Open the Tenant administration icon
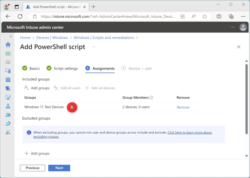The height and width of the screenshot is (178, 250). coord(8,123)
